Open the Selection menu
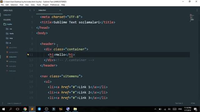This screenshot has width=200, height=112. pos(14,5)
